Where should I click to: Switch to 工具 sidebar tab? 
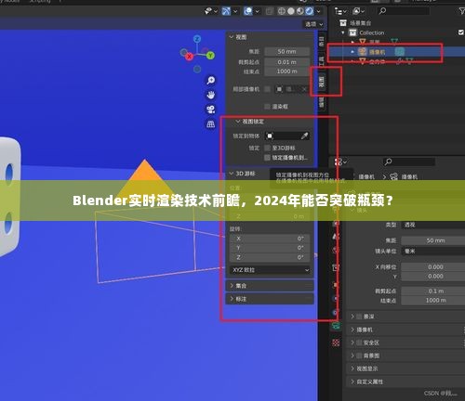click(322, 61)
